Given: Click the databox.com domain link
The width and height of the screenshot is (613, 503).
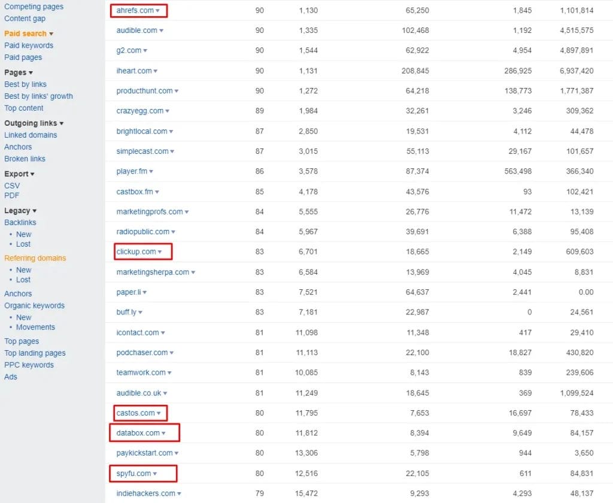Looking at the screenshot, I should [138, 433].
